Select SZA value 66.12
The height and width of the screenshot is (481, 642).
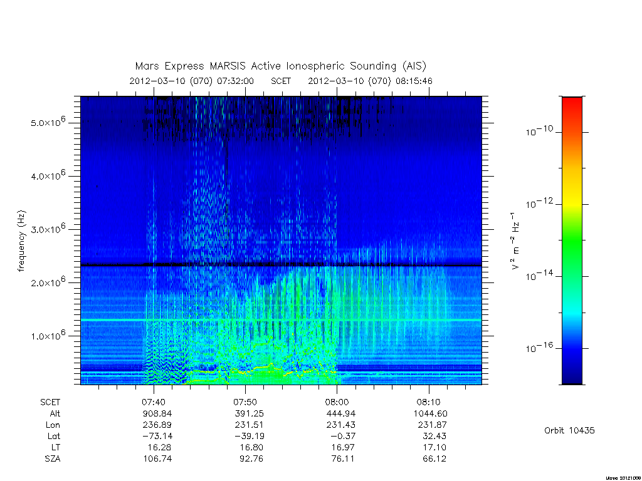click(x=434, y=459)
